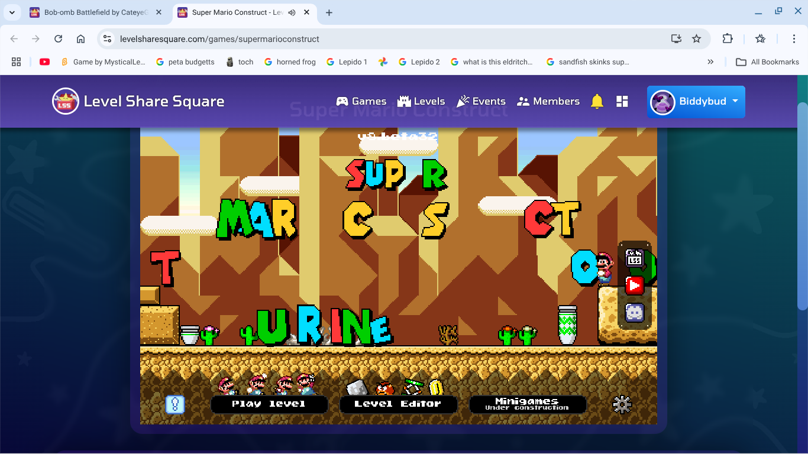The image size is (808, 454).
Task: Click the page vertical scrollbar
Action: coord(802,207)
